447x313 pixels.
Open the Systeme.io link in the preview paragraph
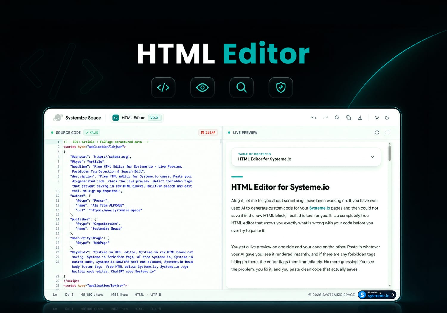tap(319, 208)
